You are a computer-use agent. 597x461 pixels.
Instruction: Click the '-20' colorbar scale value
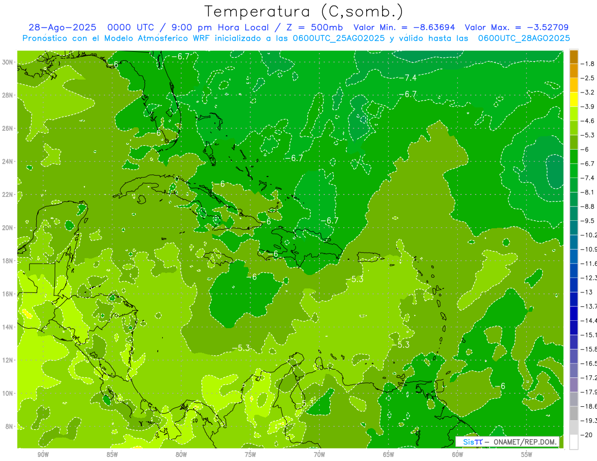[x=586, y=435]
